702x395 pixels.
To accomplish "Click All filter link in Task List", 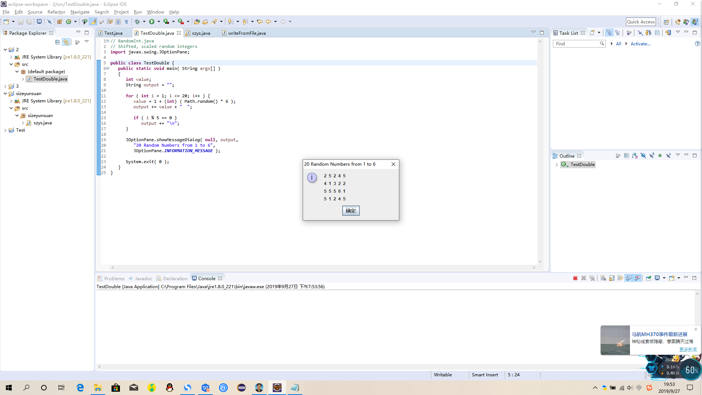I will (618, 44).
